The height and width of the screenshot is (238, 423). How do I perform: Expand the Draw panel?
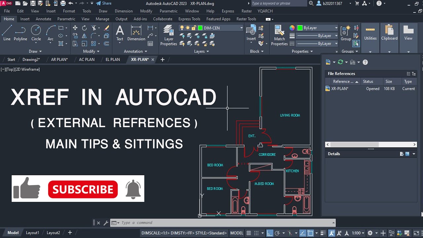point(35,51)
